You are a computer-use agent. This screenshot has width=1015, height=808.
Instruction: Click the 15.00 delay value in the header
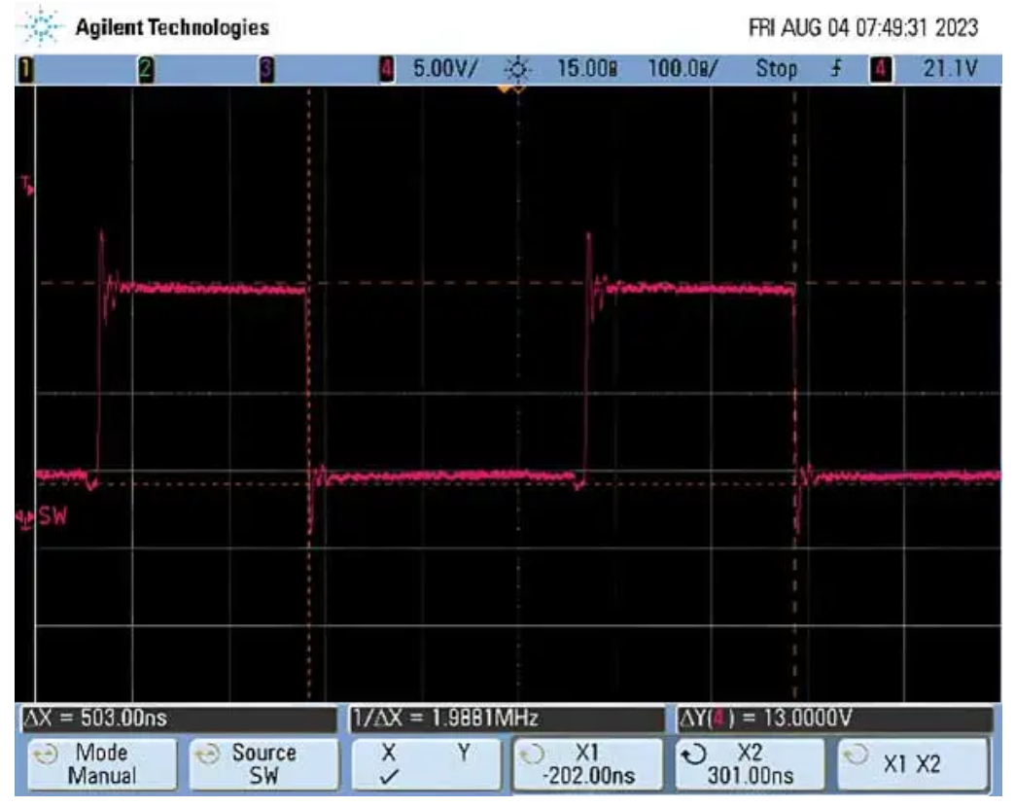coord(586,69)
